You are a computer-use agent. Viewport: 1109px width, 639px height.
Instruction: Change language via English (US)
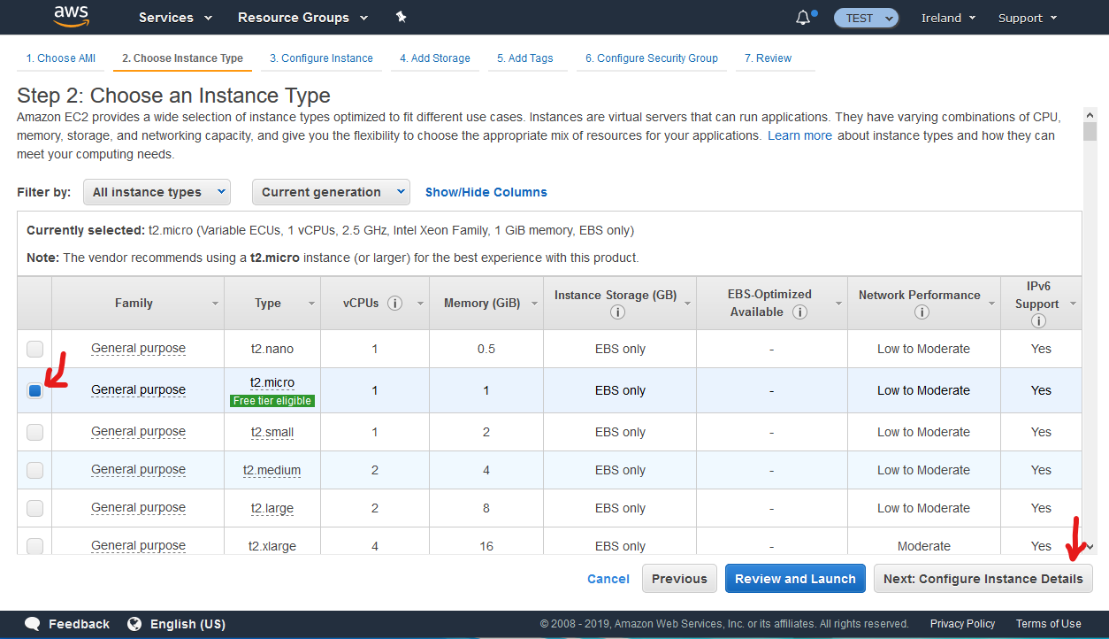pos(187,624)
